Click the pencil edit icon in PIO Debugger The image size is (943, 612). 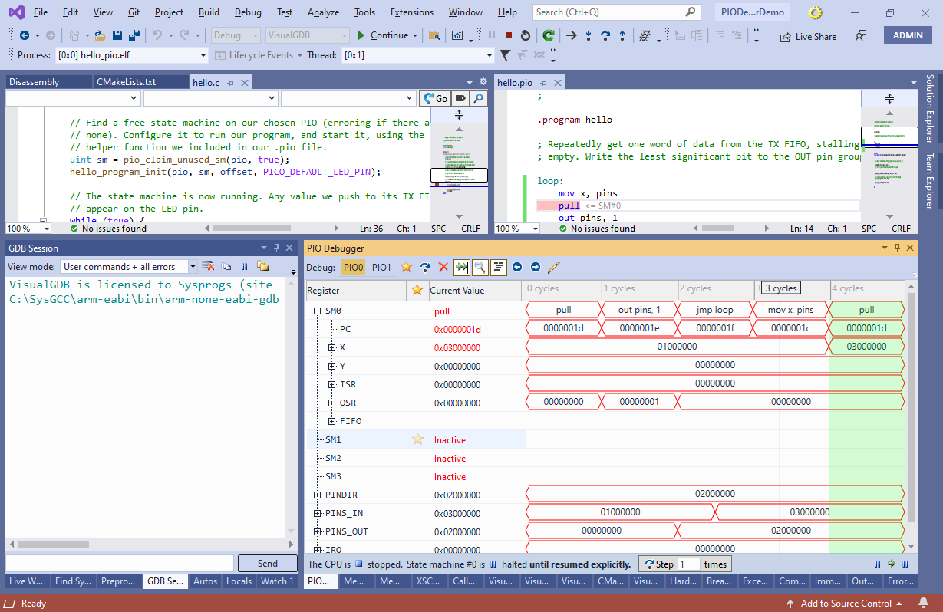click(x=554, y=267)
